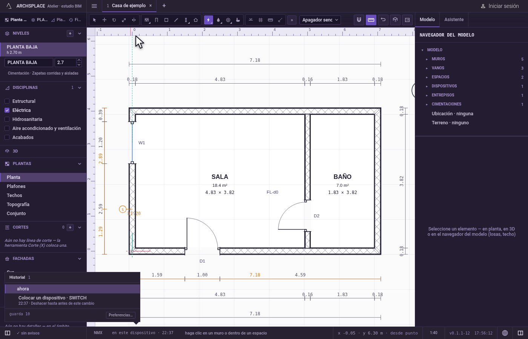Click the undo arrow icon
This screenshot has width=528, height=339.
[383, 20]
